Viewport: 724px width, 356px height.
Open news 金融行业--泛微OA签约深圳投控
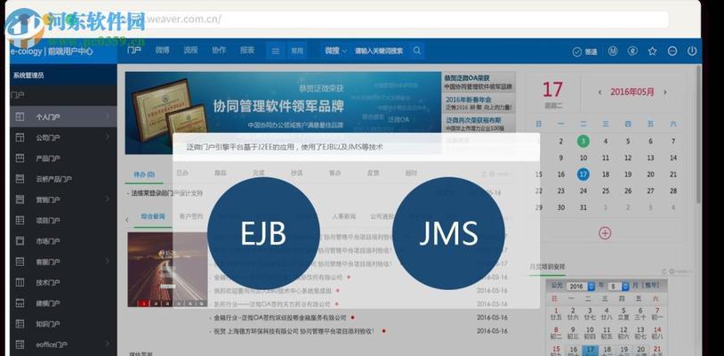click(280, 318)
